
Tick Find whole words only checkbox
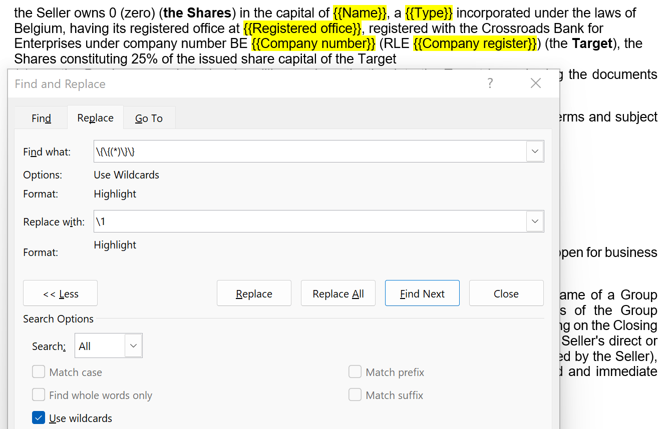point(39,395)
